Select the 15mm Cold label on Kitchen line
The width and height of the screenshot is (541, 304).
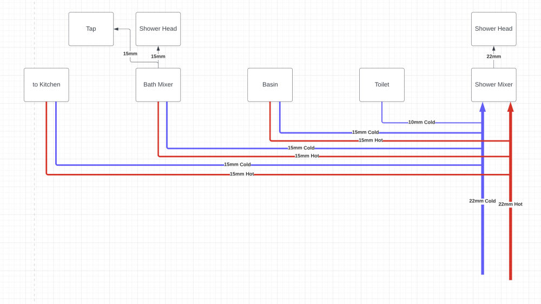(x=237, y=165)
